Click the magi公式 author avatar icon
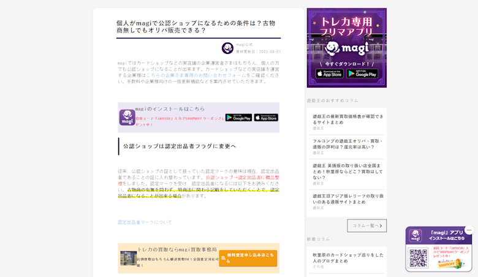 [x=227, y=48]
